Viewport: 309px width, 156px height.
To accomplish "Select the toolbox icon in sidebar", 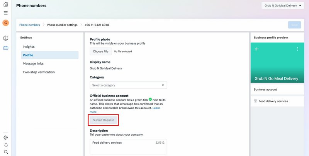I will pos(6,48).
